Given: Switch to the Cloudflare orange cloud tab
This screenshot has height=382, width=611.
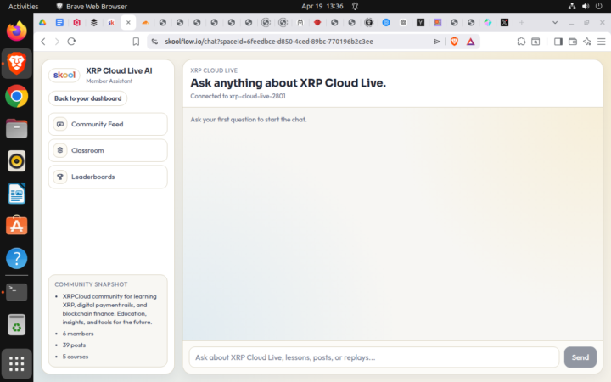Looking at the screenshot, I should click(x=145, y=23).
